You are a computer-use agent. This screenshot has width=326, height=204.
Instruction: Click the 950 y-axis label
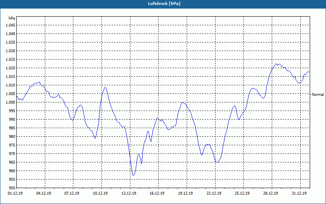coord(12,188)
